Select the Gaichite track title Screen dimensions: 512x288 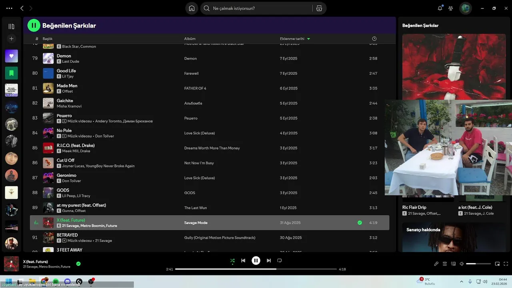(x=65, y=101)
